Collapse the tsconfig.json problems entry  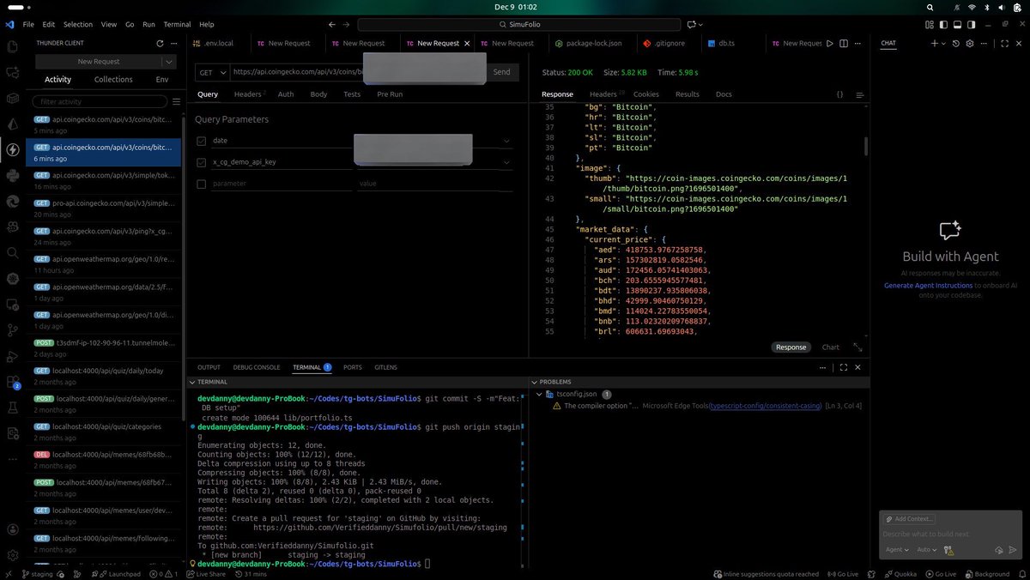point(540,394)
